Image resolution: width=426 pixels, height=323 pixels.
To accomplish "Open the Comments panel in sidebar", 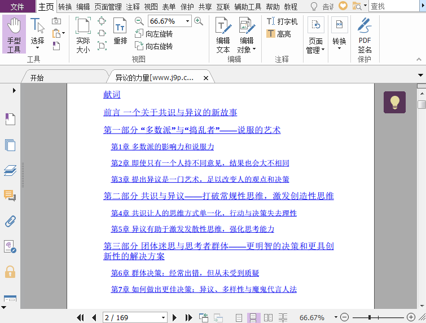I will 10,196.
